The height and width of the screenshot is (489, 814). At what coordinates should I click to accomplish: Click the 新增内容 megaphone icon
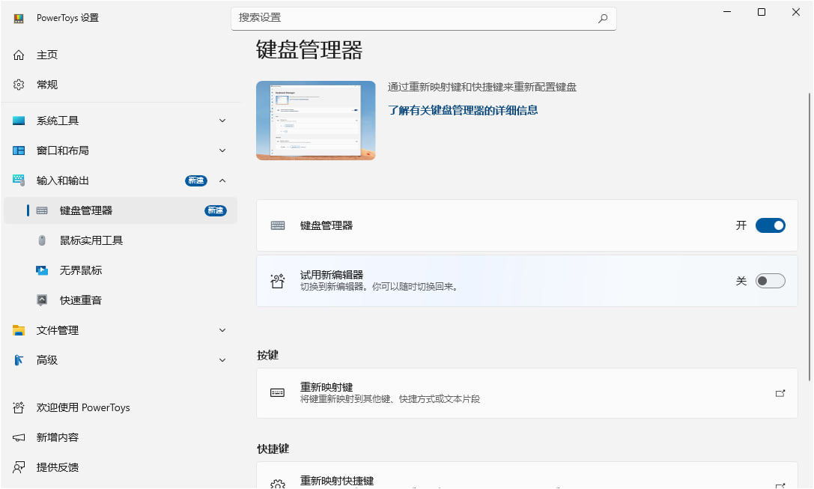(x=19, y=437)
